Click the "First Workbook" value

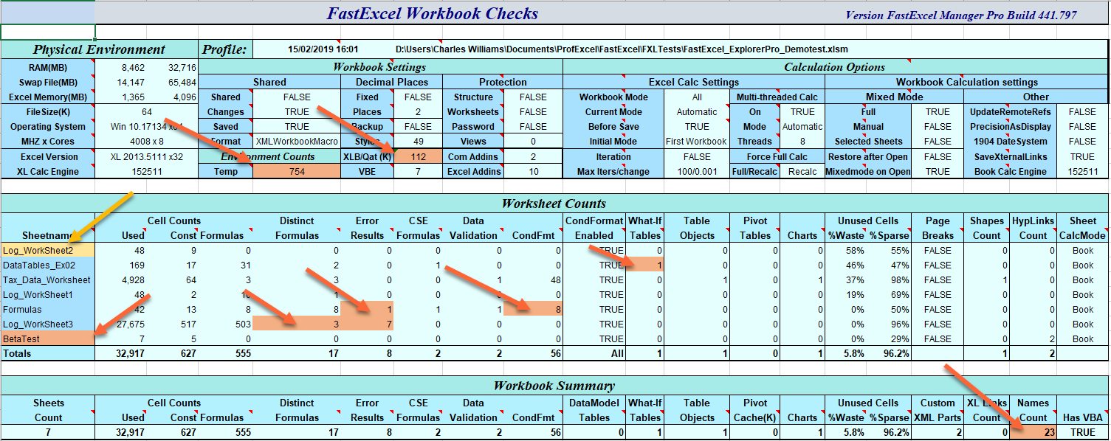tap(697, 142)
